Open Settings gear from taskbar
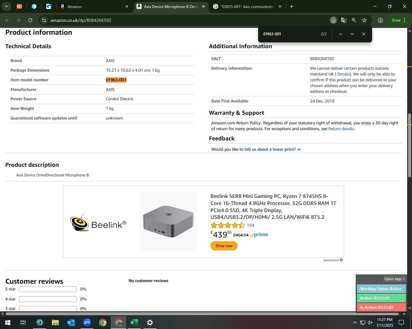The height and width of the screenshot is (329, 412). tap(150, 323)
